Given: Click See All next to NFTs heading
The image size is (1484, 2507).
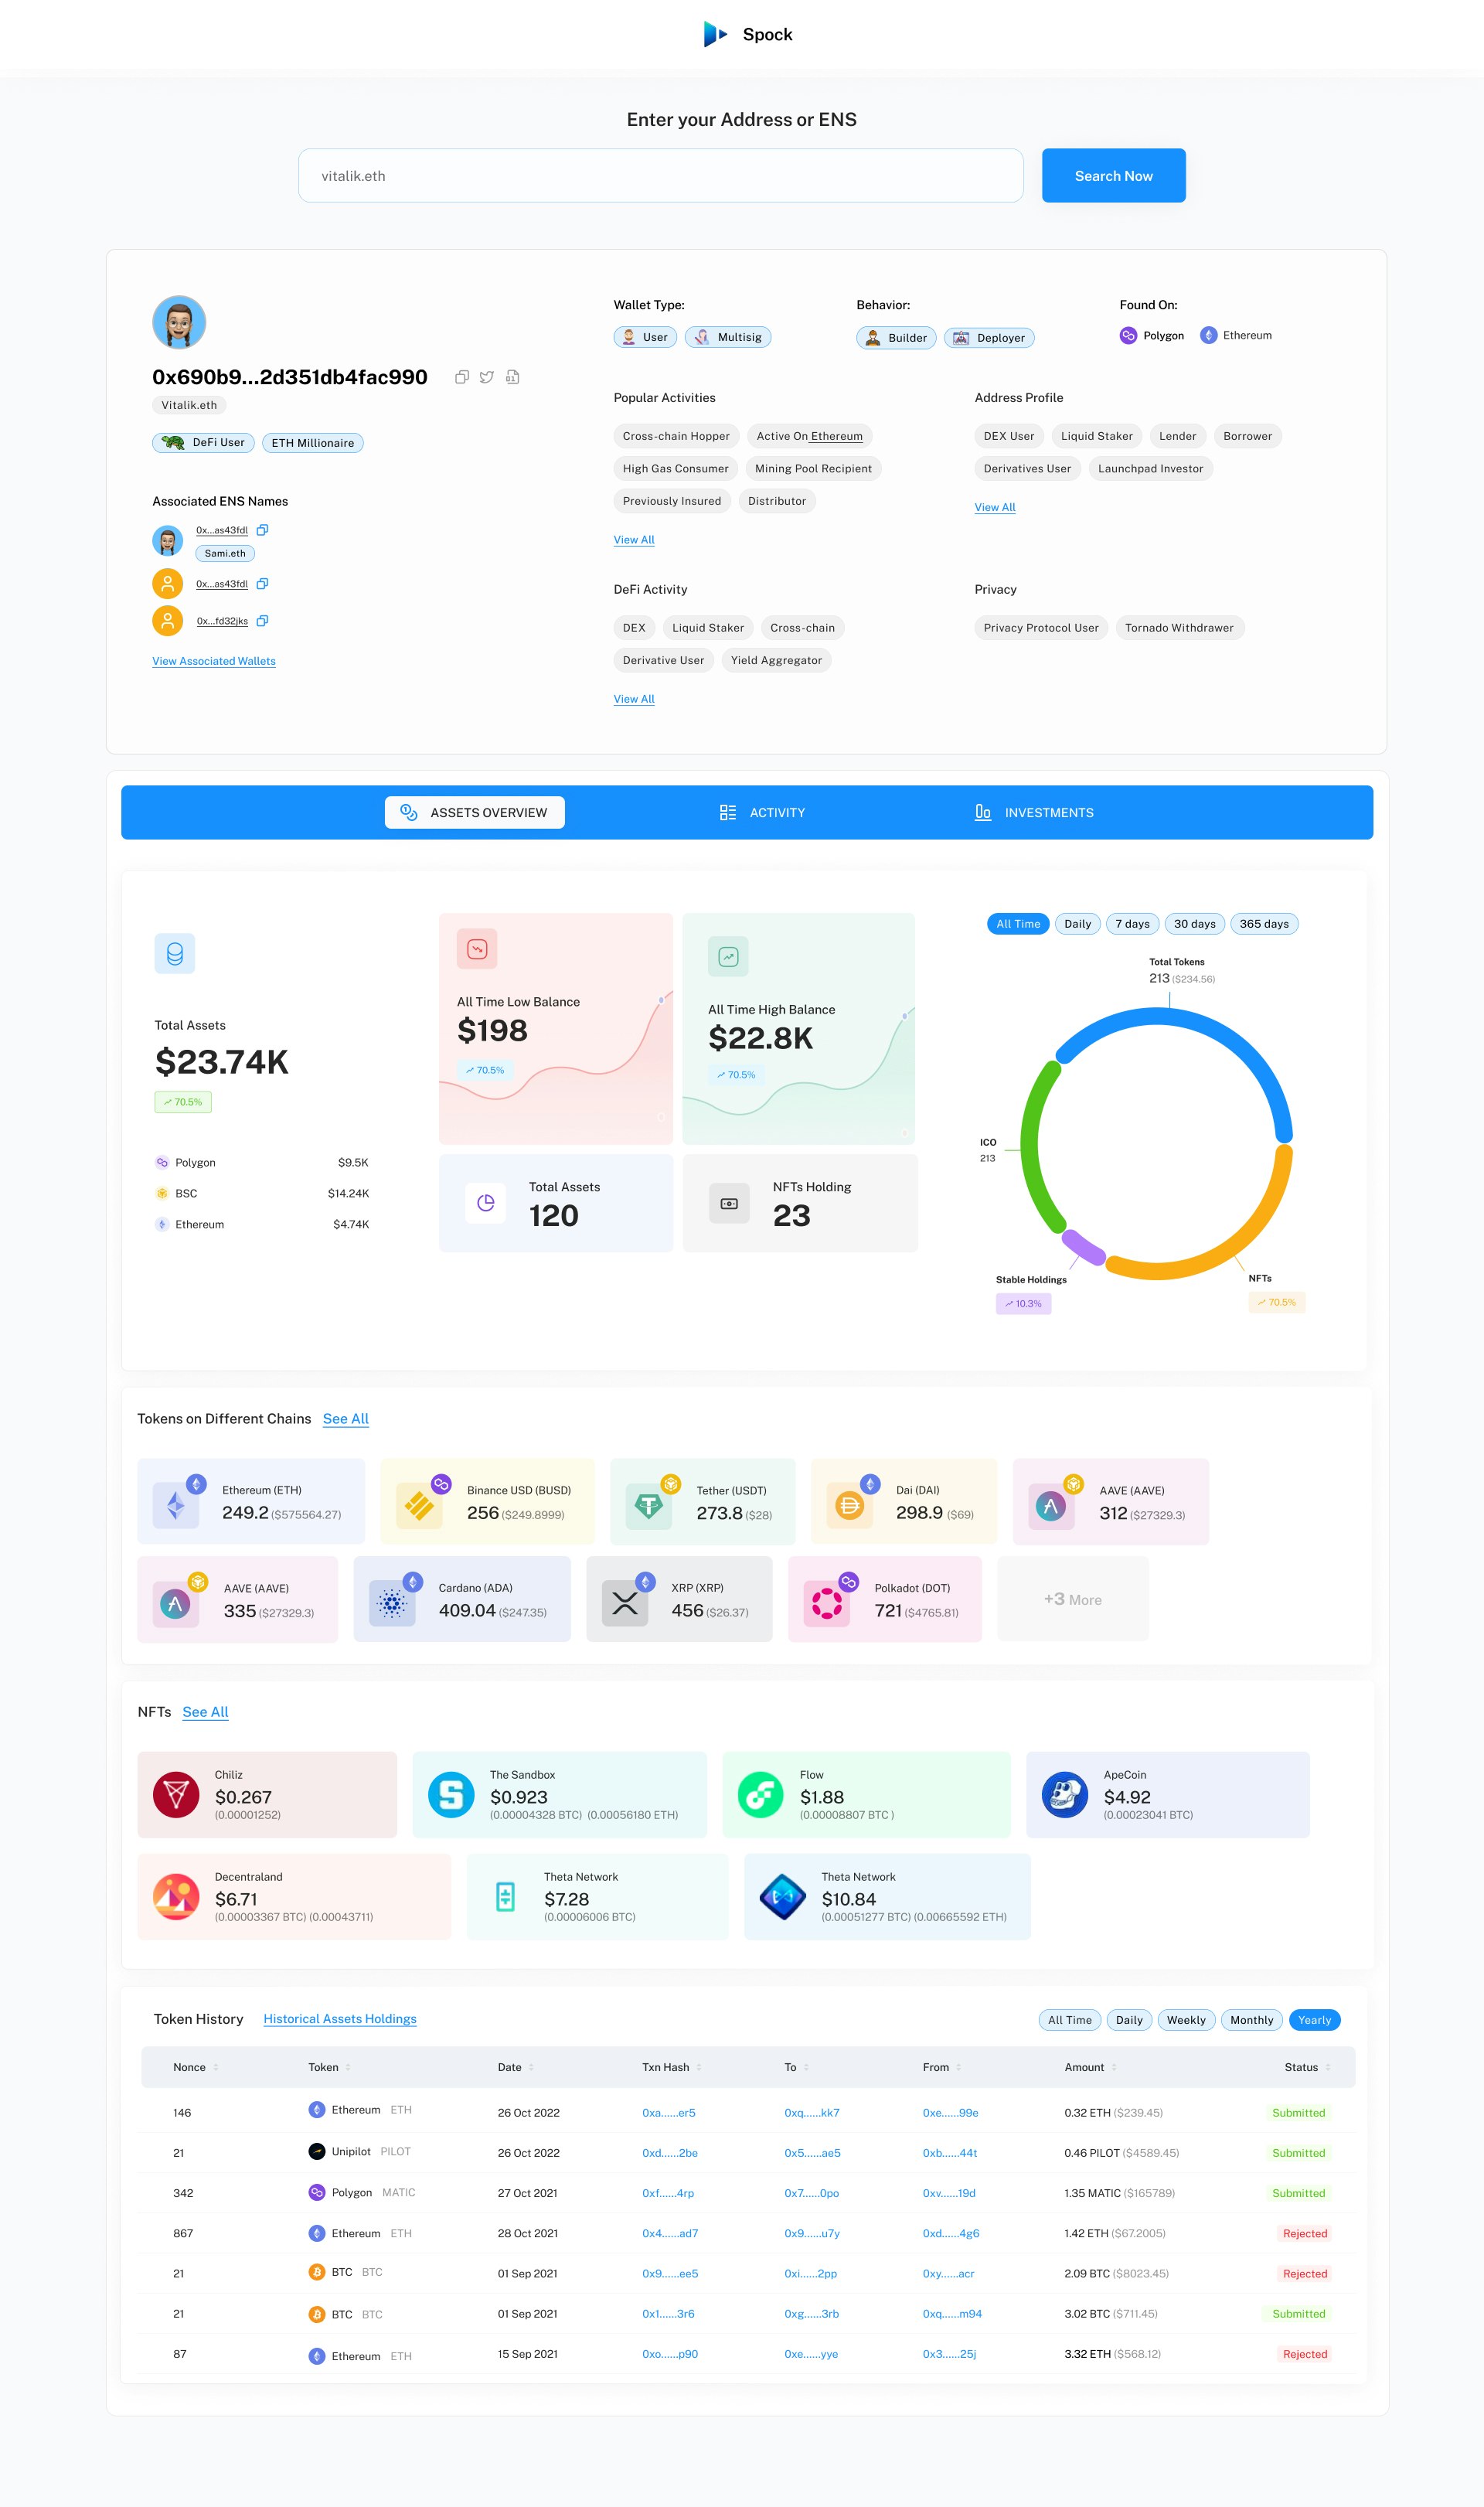Looking at the screenshot, I should click(x=205, y=1712).
